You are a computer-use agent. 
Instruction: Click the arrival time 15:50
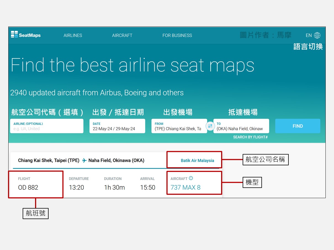click(148, 187)
